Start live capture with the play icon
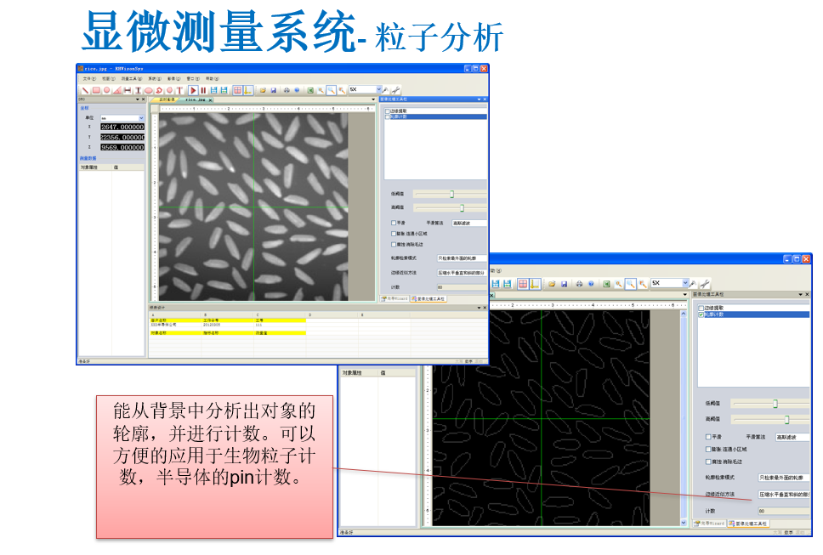Image resolution: width=823 pixels, height=555 pixels. 193,90
